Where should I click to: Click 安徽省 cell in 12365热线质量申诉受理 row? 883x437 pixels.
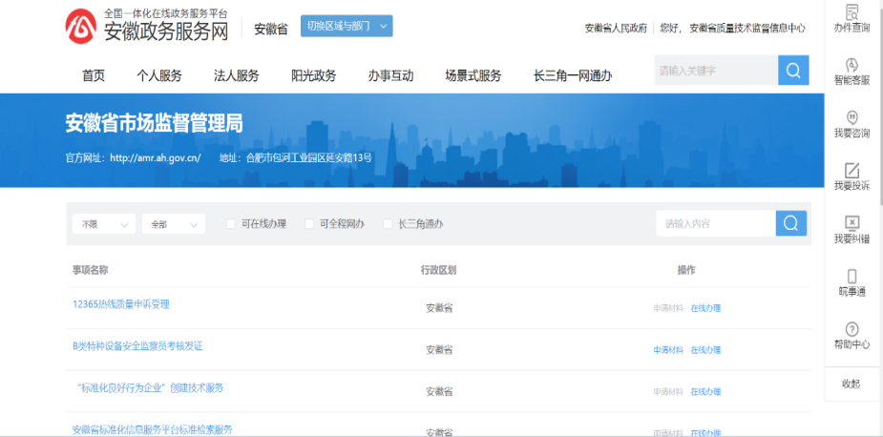point(439,308)
